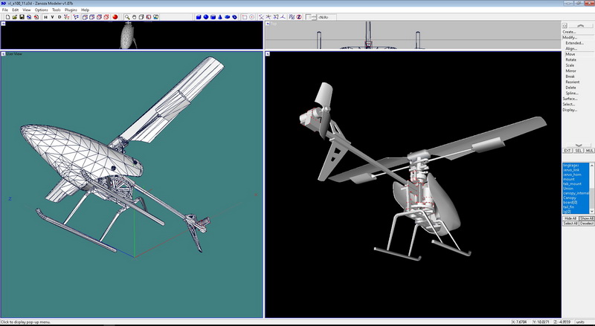Screen dimensions: 595x326
Task: Toggle the H axis lock button
Action: click(44, 16)
